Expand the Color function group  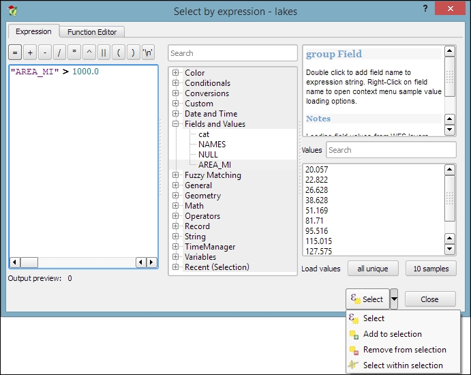coord(175,73)
